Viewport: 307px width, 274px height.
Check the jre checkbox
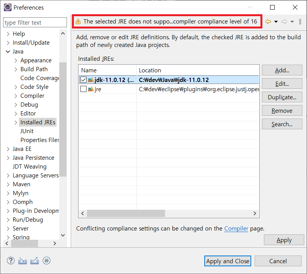(83, 89)
